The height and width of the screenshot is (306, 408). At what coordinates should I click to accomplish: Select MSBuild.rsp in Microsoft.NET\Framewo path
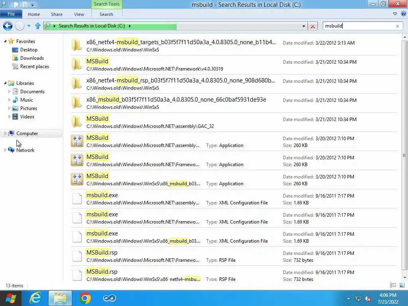click(234, 256)
